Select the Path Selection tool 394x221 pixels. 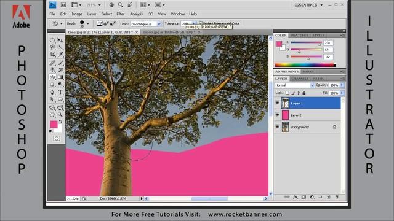[x=52, y=99]
